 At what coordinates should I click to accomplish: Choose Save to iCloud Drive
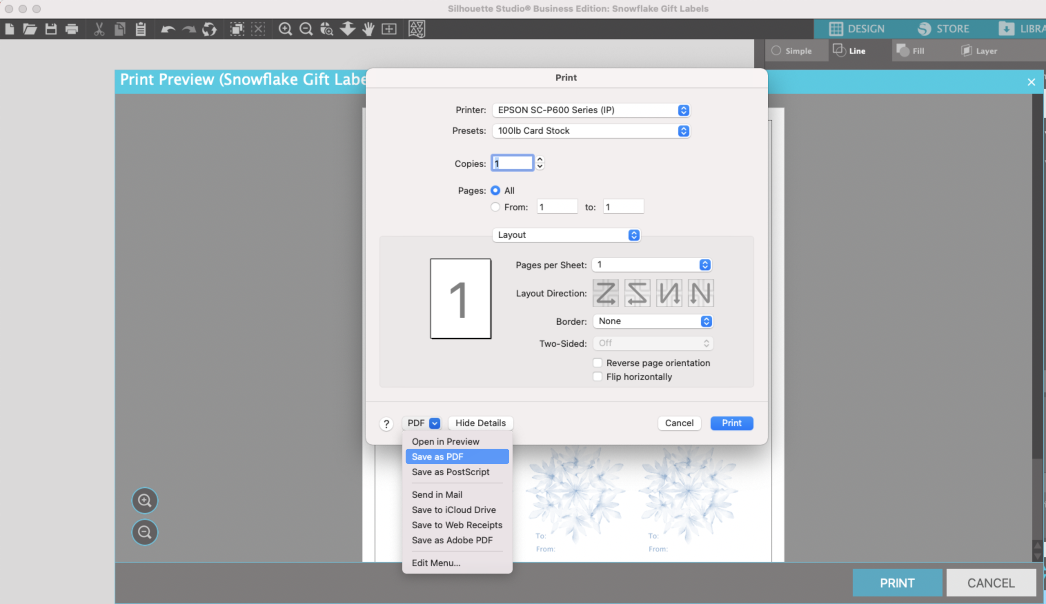pos(457,510)
